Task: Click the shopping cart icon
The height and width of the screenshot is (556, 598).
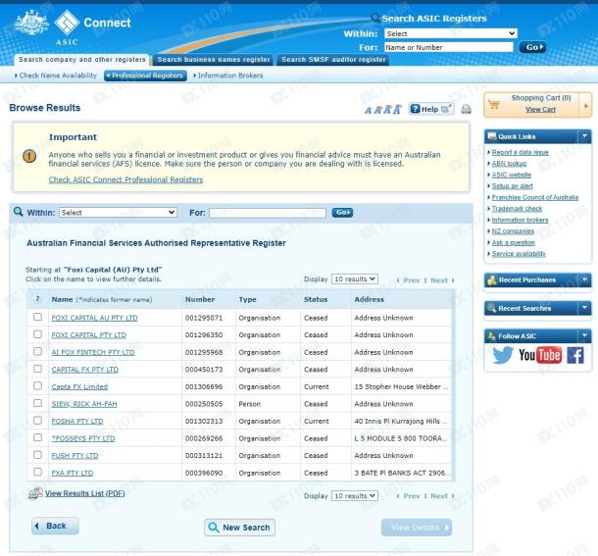Action: [x=494, y=104]
